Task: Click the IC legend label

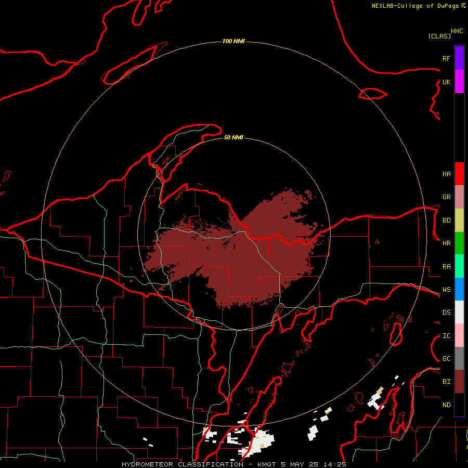Action: pos(446,336)
